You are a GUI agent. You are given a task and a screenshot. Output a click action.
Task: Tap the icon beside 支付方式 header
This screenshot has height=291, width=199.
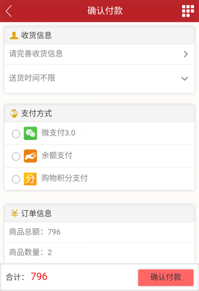pyautogui.click(x=14, y=113)
